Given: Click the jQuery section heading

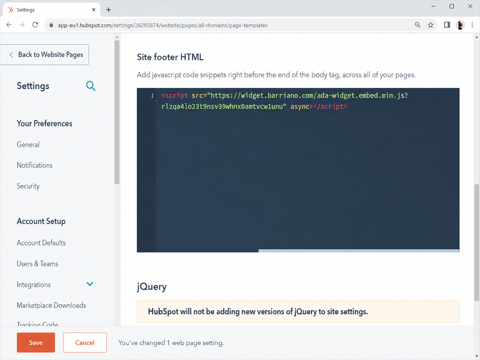Looking at the screenshot, I should pyautogui.click(x=152, y=286).
